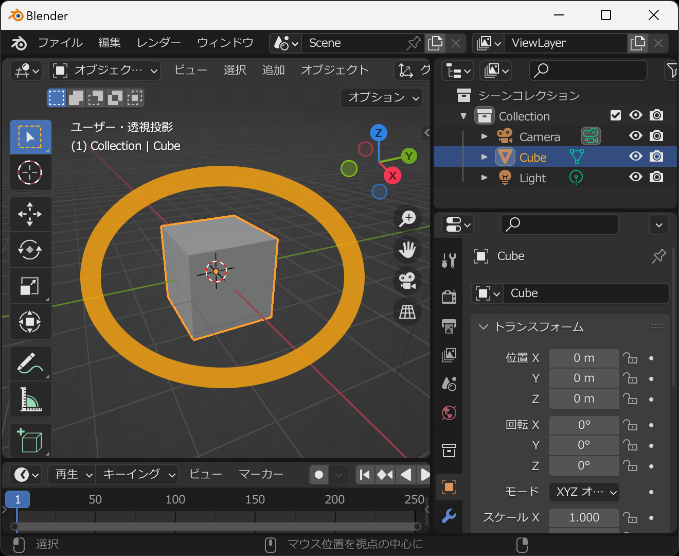Open the viewport 追加 menu
This screenshot has width=679, height=556.
[274, 70]
